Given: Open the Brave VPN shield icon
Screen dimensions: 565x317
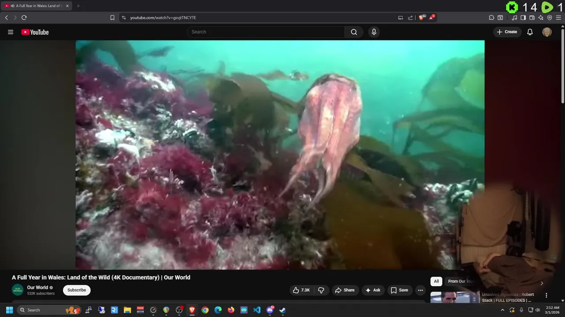Looking at the screenshot, I should pyautogui.click(x=550, y=18).
